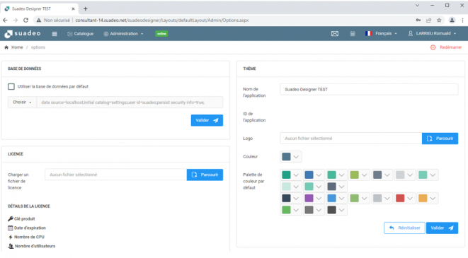
Task: Open the hamburger menu icon
Action: coord(55,34)
